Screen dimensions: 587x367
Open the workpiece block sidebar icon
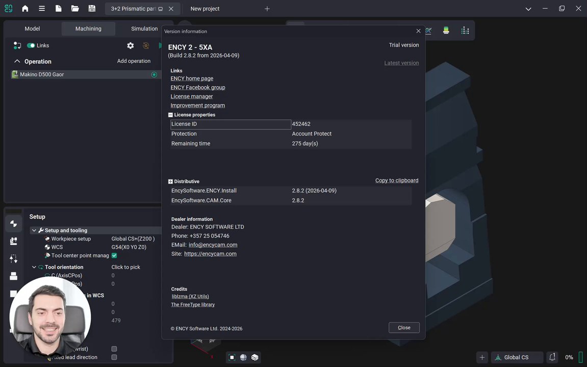[13, 276]
